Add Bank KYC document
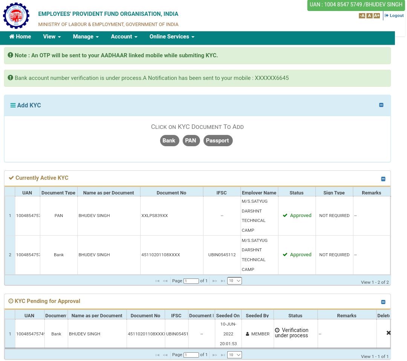The width and height of the screenshot is (407, 361). tap(169, 141)
